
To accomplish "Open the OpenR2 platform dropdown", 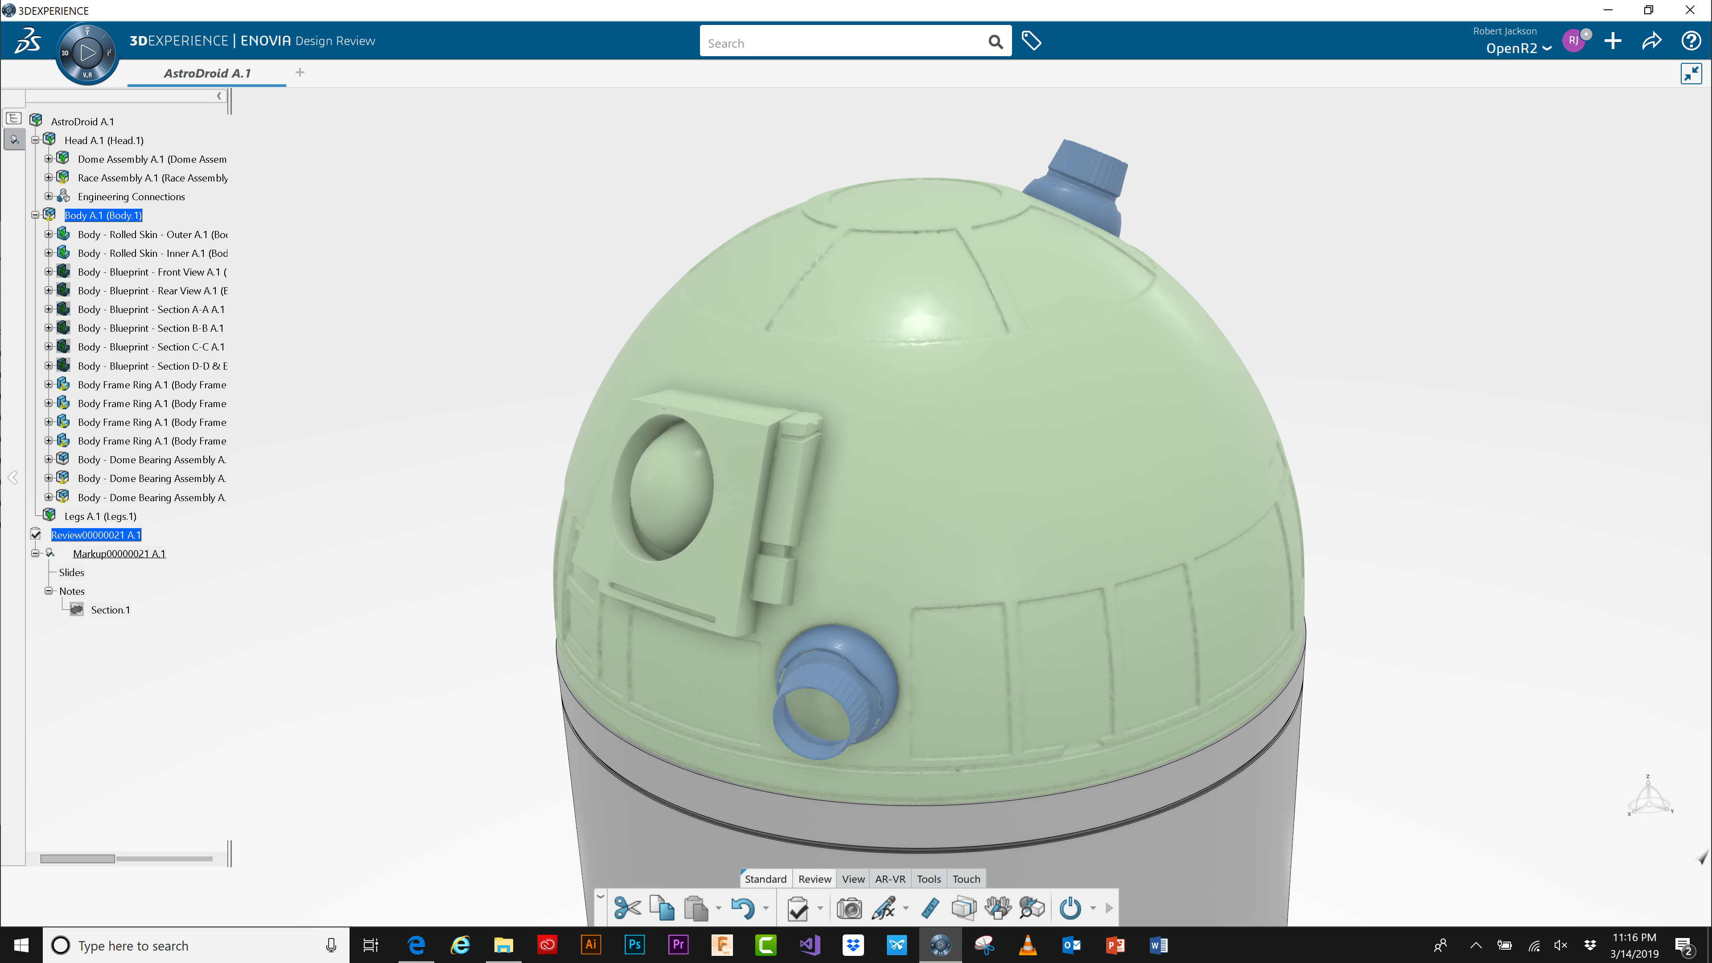I will click(1519, 49).
